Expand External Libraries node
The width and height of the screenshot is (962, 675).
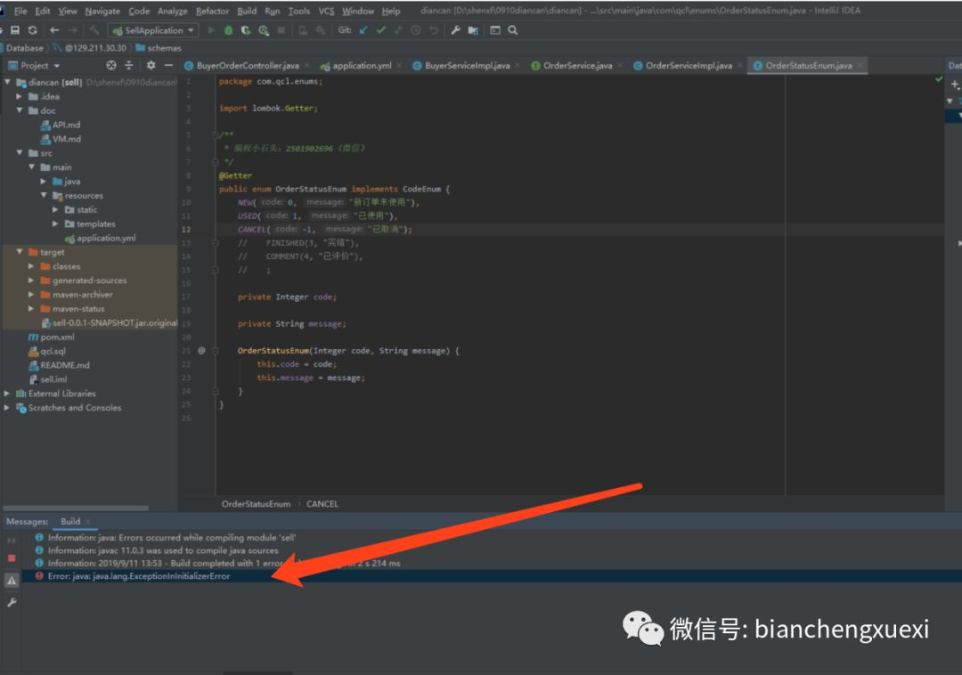pyautogui.click(x=7, y=394)
